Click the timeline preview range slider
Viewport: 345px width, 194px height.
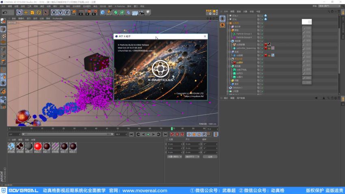click(x=67, y=134)
